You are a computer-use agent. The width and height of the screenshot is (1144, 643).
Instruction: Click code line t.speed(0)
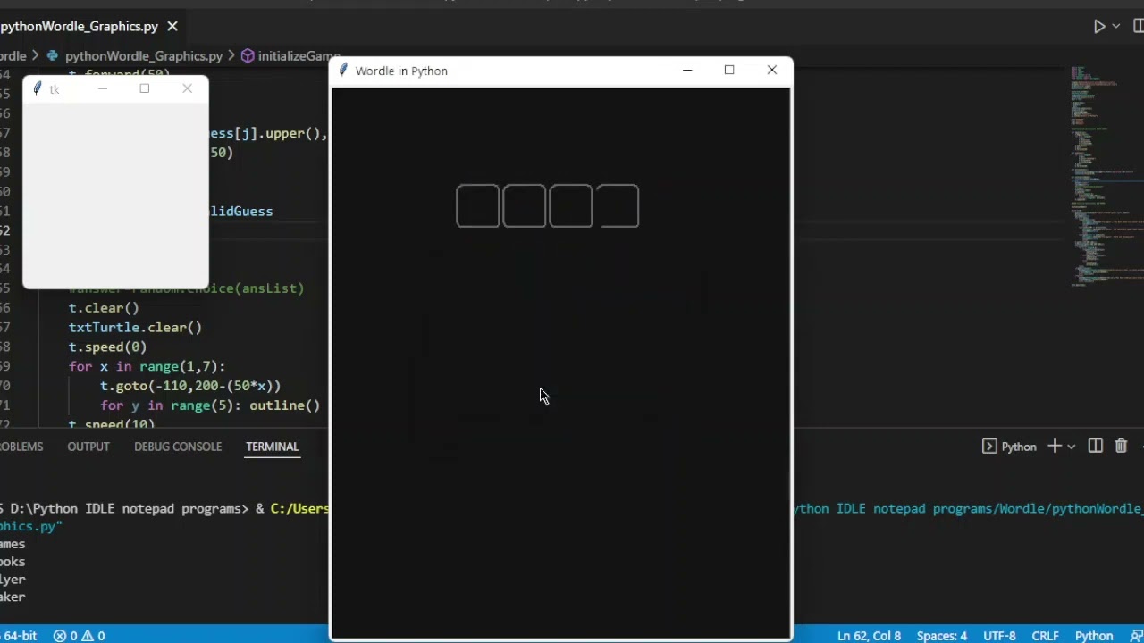[107, 347]
